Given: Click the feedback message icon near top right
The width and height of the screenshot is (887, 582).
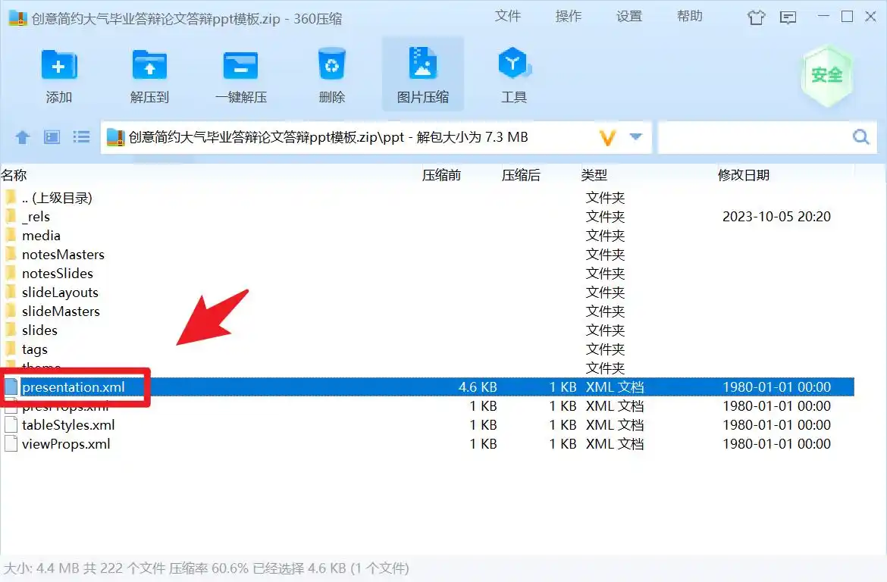Looking at the screenshot, I should coord(788,17).
